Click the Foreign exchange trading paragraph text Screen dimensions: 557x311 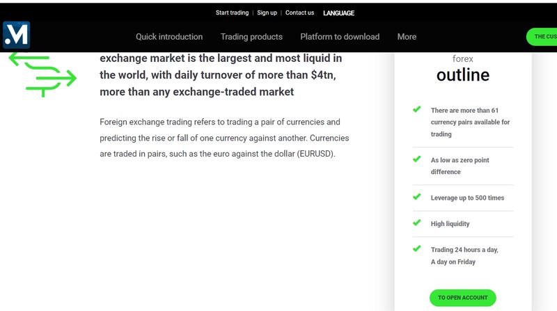click(x=224, y=138)
